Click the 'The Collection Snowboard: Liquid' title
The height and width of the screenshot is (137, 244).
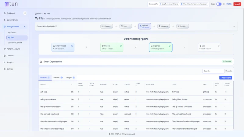click(185, 129)
